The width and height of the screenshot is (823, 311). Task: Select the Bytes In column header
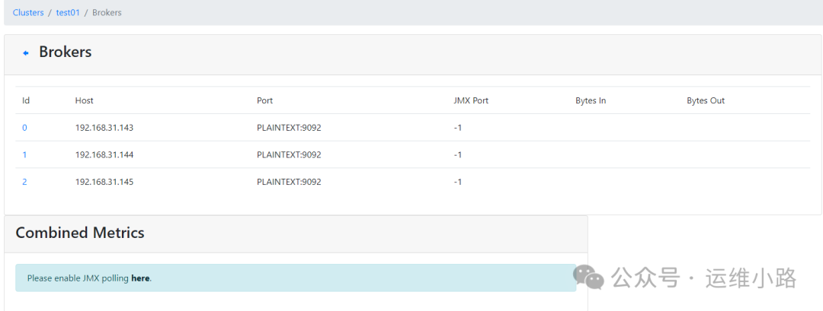click(x=591, y=100)
